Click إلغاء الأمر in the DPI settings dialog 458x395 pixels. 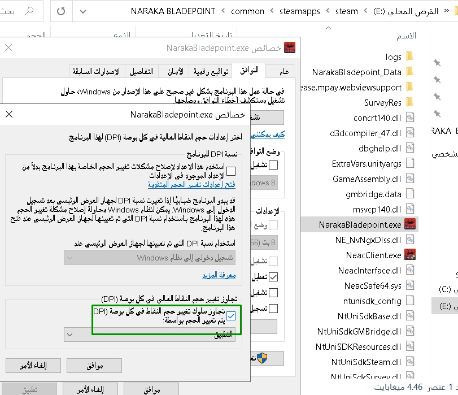[x=33, y=366]
